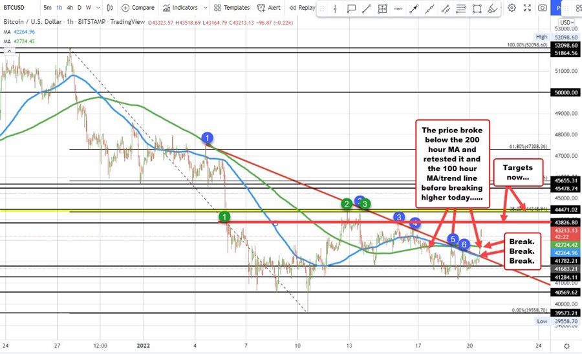Switch to the 4h timeframe
Viewport: 582px width, 354px height.
click(69, 8)
